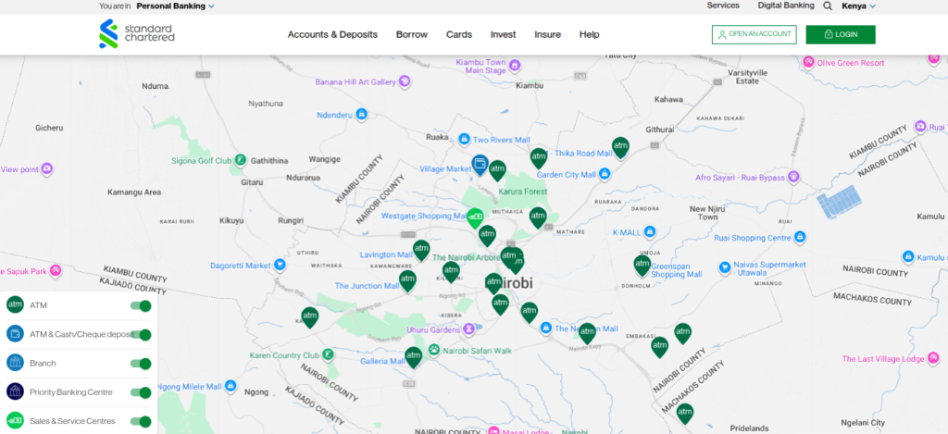Image resolution: width=948 pixels, height=434 pixels.
Task: Open the Kenya country selector
Action: coord(858,6)
